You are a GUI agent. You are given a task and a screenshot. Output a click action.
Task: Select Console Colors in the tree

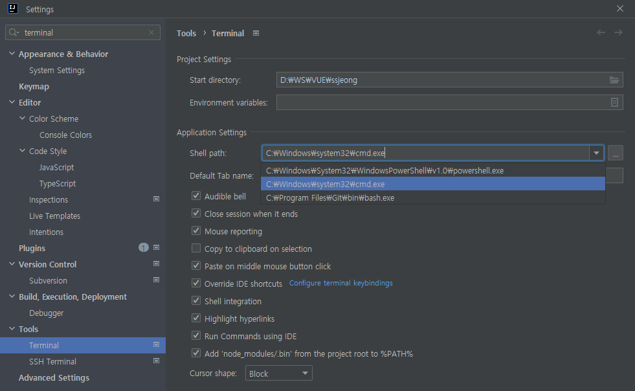65,135
